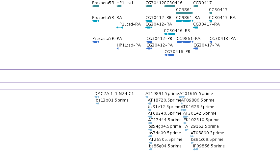Click the DMG2A.1_1.M24.C1 EST glyph
The height and width of the screenshot is (151, 280).
click(x=97, y=97)
